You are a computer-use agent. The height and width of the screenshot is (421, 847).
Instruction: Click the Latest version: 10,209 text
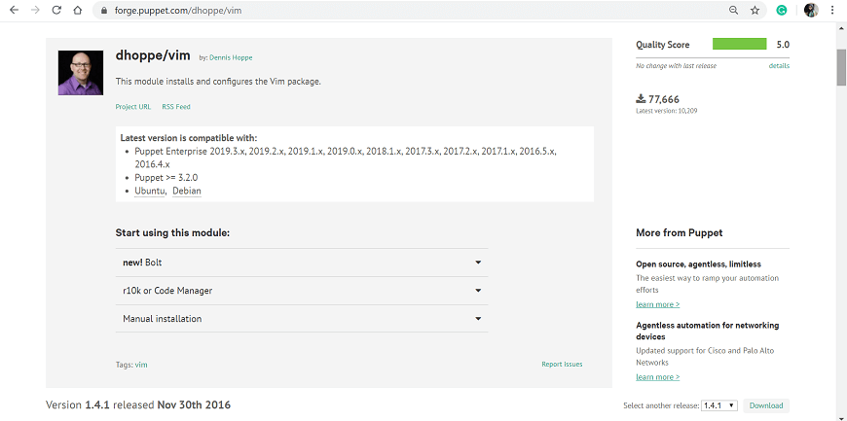[668, 111]
